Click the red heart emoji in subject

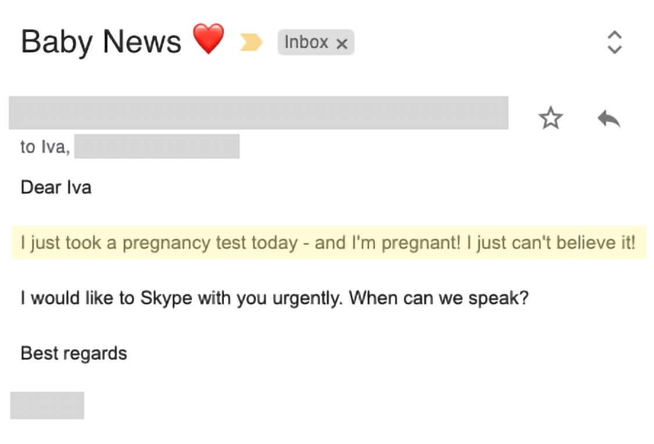[208, 39]
